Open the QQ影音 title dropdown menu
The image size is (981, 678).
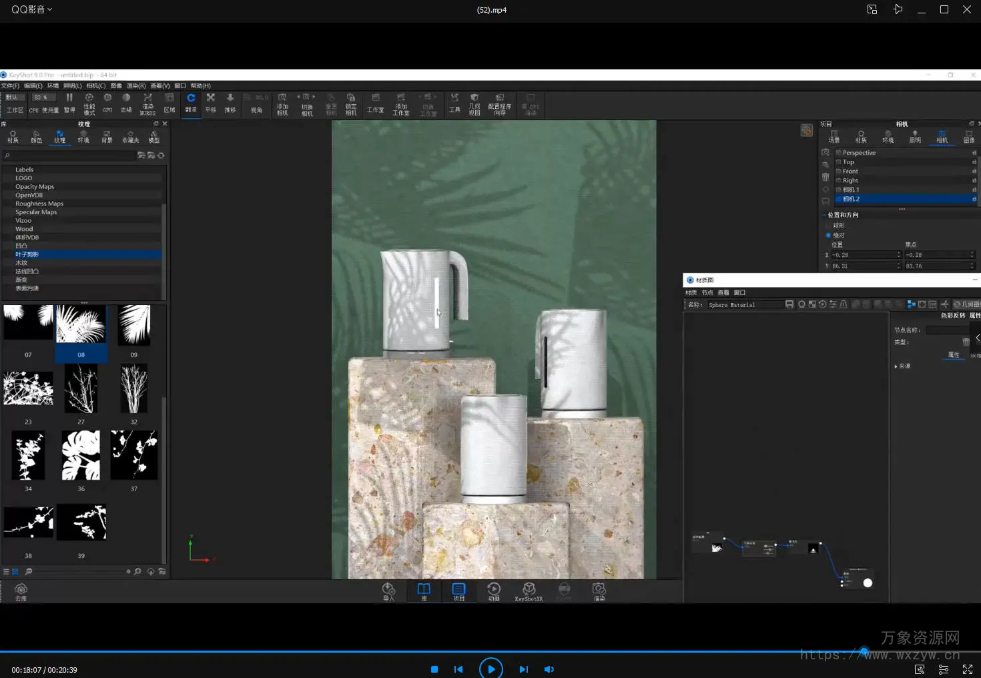31,9
